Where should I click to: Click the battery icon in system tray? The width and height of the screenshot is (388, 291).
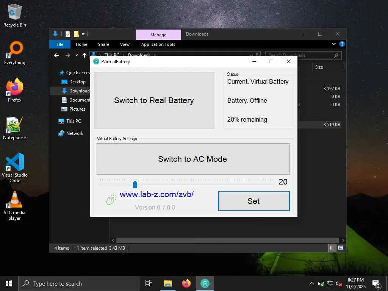(321, 284)
